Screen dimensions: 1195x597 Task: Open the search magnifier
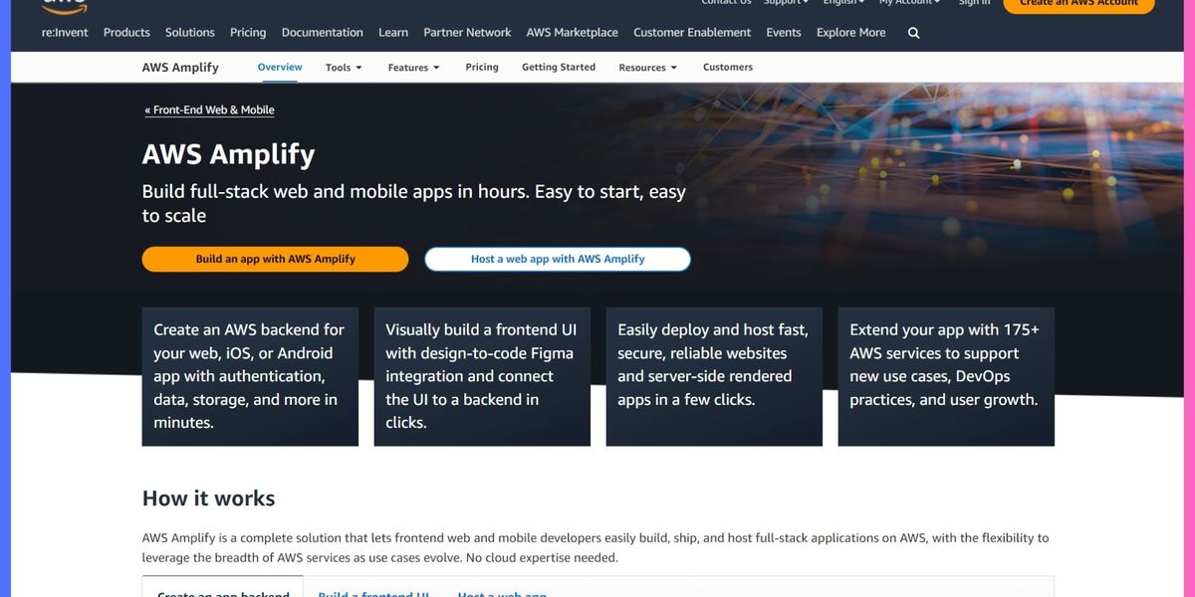[x=912, y=32]
